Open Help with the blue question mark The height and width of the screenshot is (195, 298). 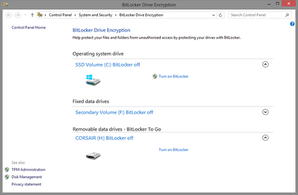(292, 24)
